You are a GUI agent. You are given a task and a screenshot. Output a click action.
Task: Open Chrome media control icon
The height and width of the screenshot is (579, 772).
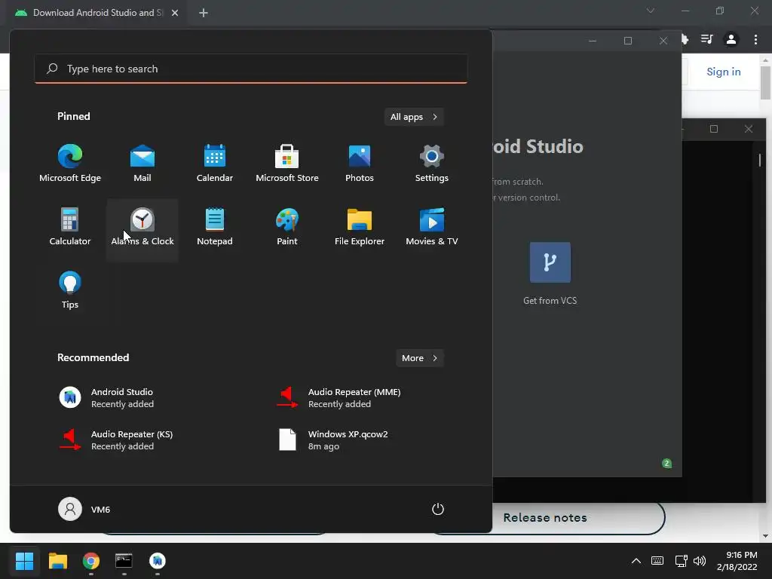(x=707, y=39)
